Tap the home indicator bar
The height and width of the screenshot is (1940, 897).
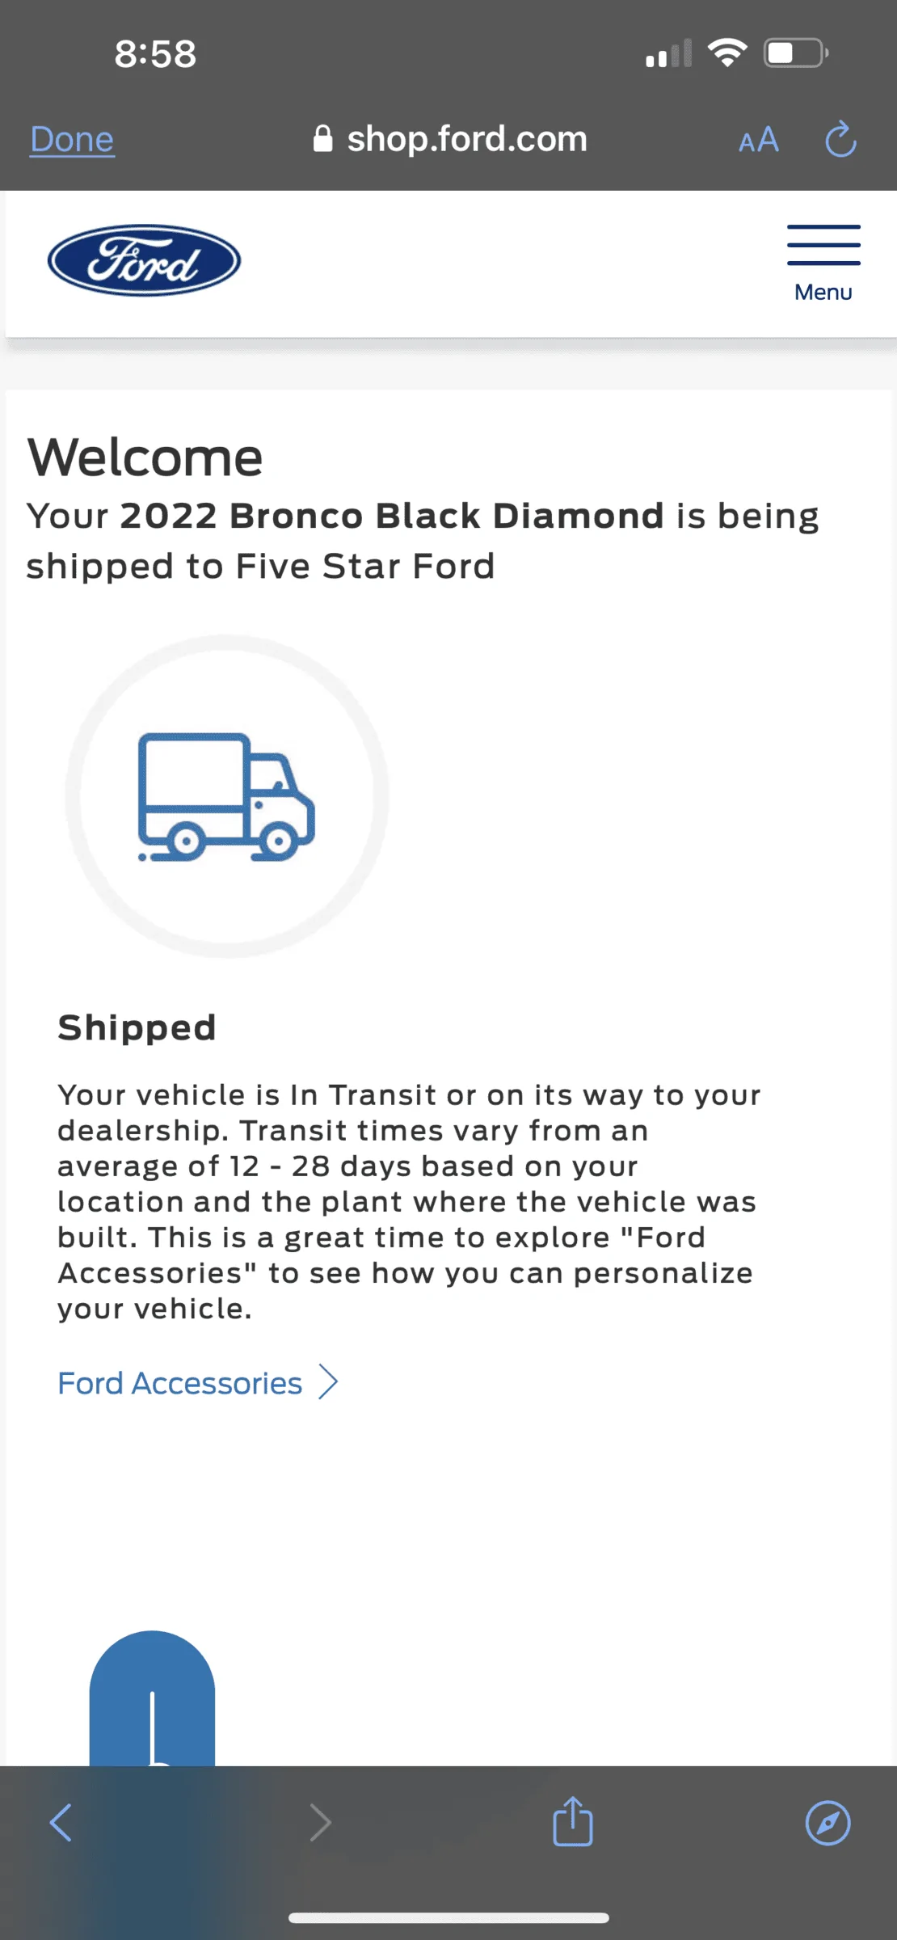(448, 1917)
